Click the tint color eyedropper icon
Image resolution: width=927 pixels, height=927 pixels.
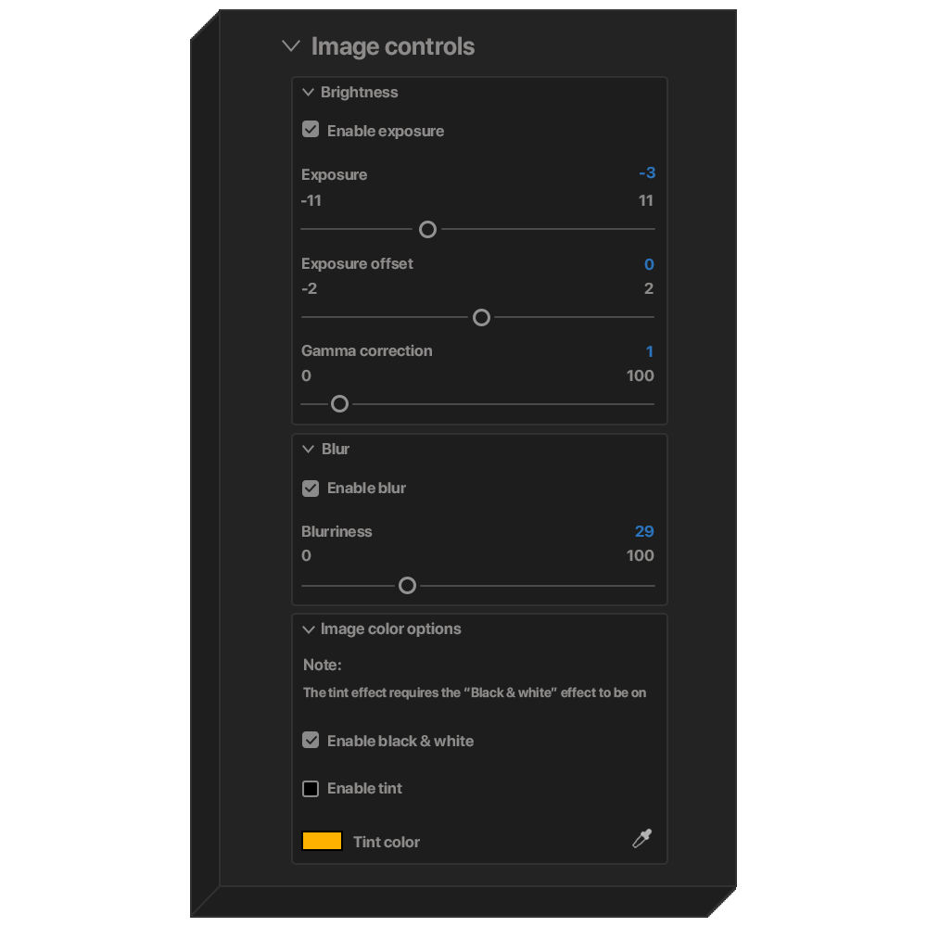tap(641, 840)
